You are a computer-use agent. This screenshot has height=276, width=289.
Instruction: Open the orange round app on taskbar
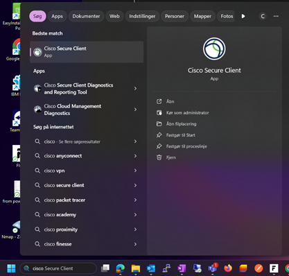[259, 268]
